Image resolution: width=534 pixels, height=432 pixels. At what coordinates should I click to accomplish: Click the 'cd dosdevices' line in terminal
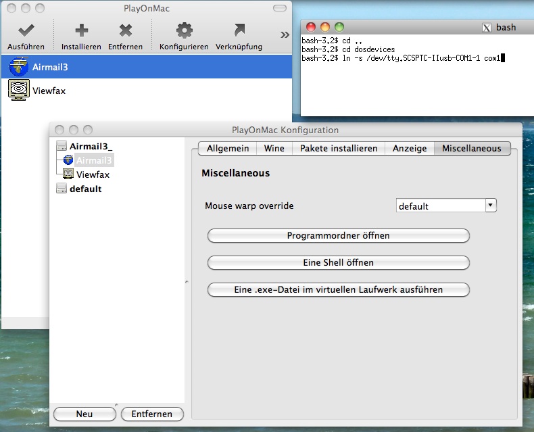coord(348,49)
